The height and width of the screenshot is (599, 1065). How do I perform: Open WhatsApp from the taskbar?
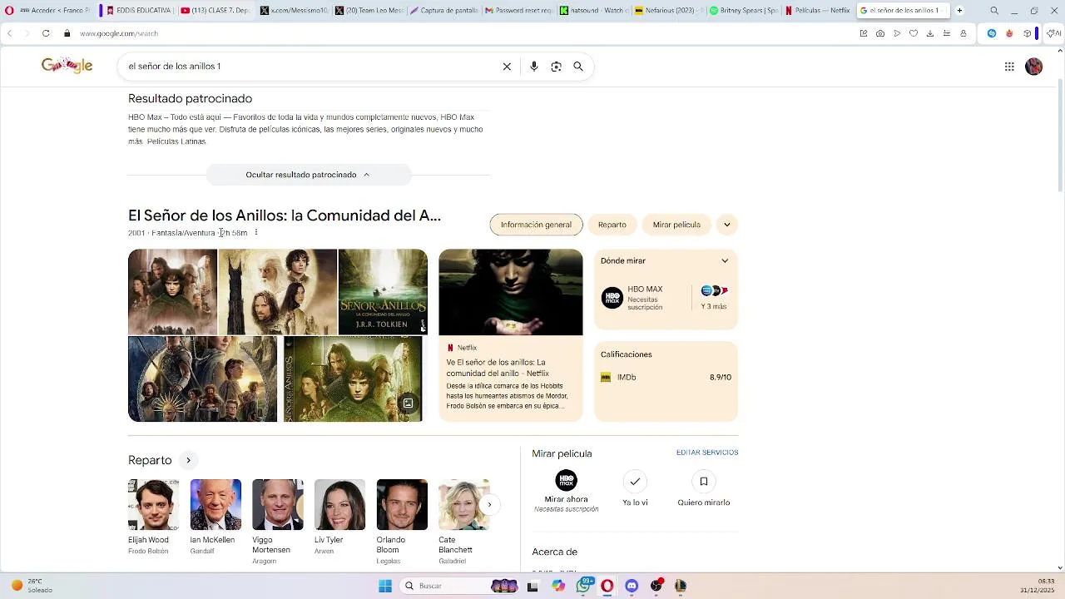[x=584, y=586]
